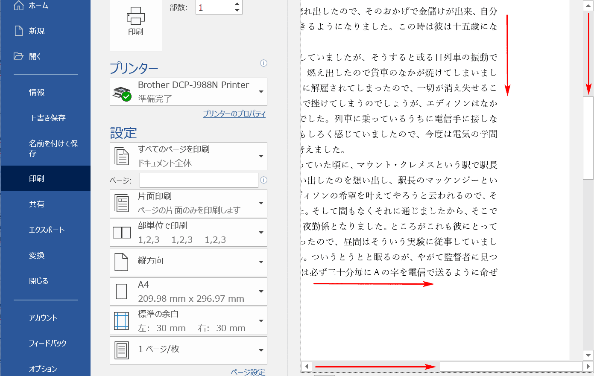
Task: Choose 閉じる in the sidebar
Action: click(x=39, y=281)
